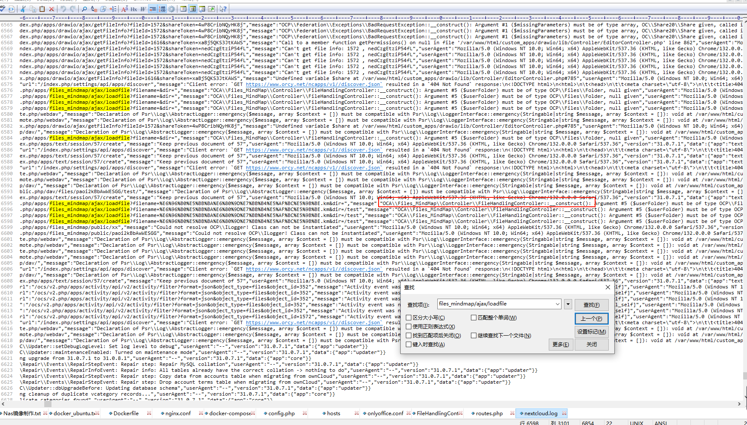Click the spell check icon
747x425 pixels.
[x=3, y=9]
